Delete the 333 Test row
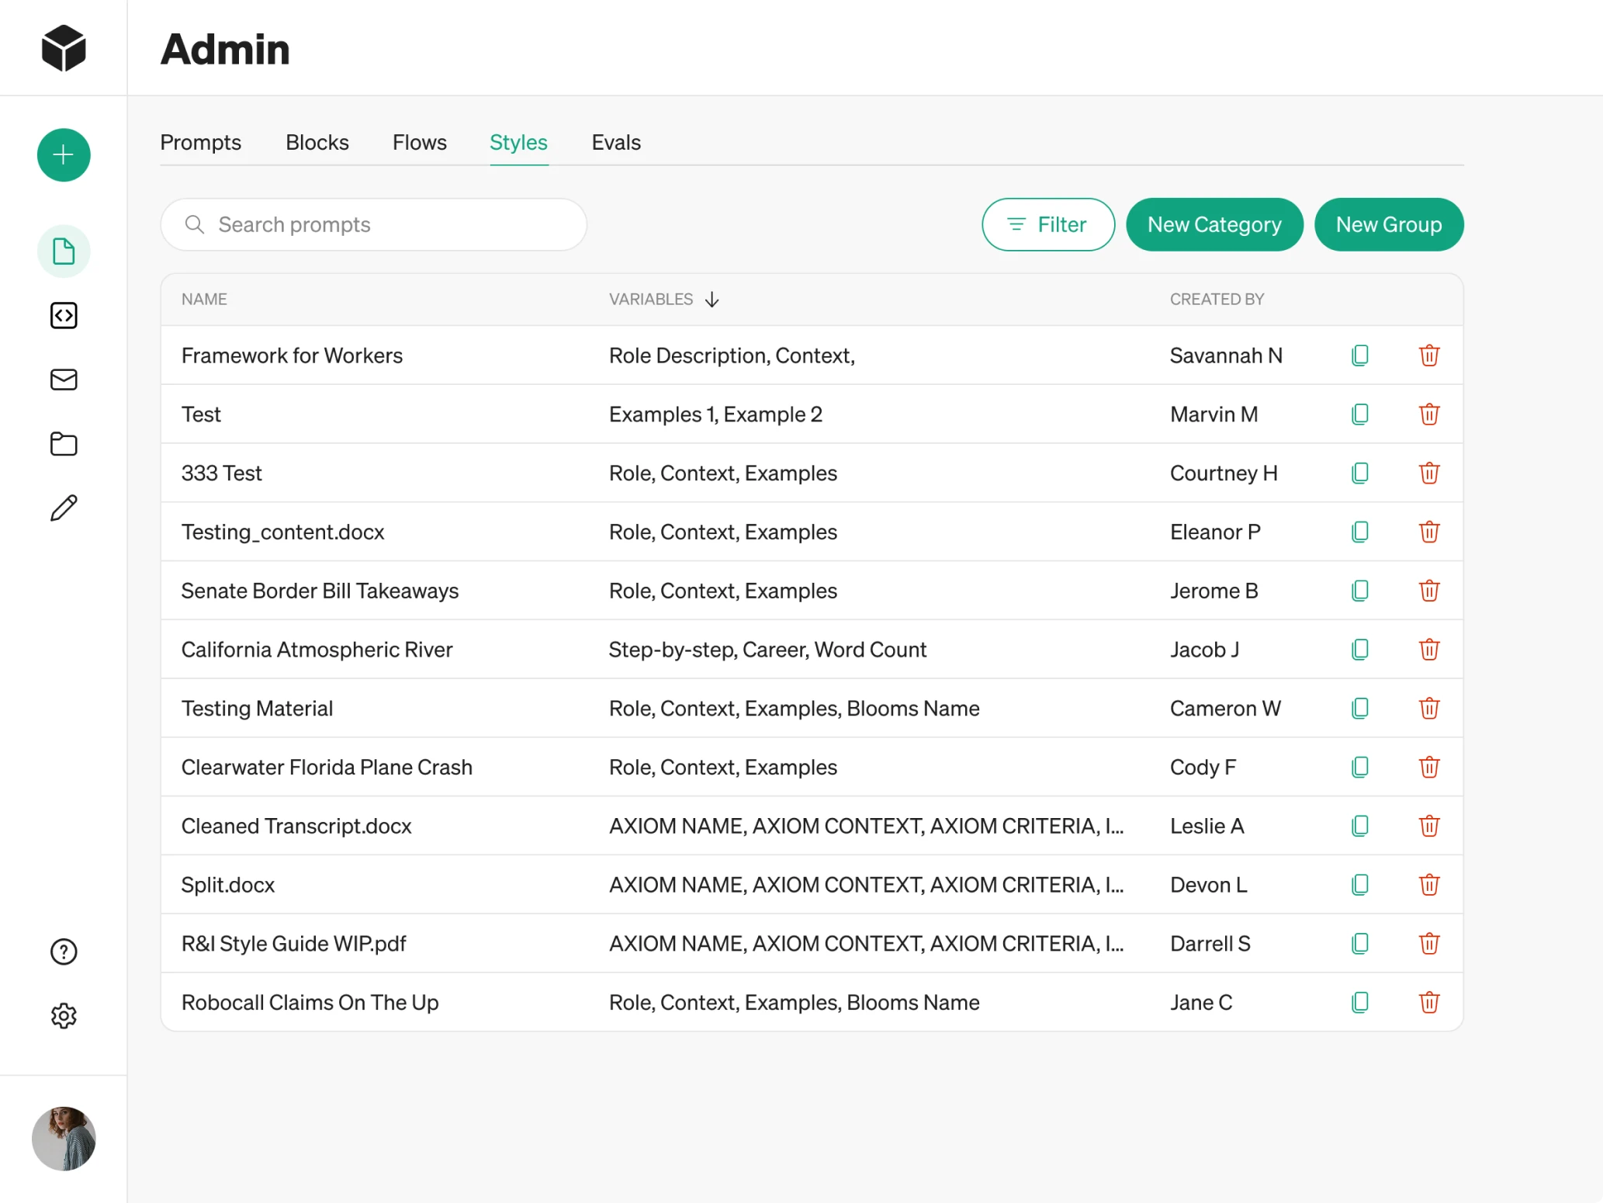The height and width of the screenshot is (1203, 1603). coord(1428,473)
